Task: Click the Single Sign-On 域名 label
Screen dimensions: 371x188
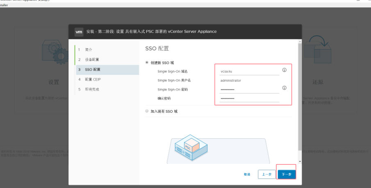Action: tap(173, 71)
